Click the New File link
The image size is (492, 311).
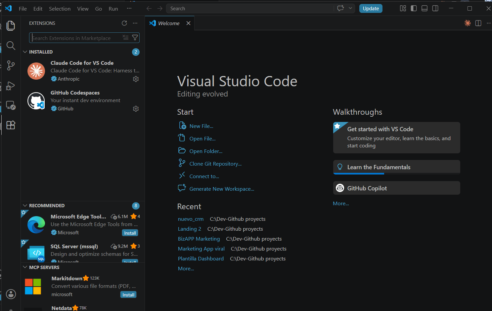tap(201, 126)
